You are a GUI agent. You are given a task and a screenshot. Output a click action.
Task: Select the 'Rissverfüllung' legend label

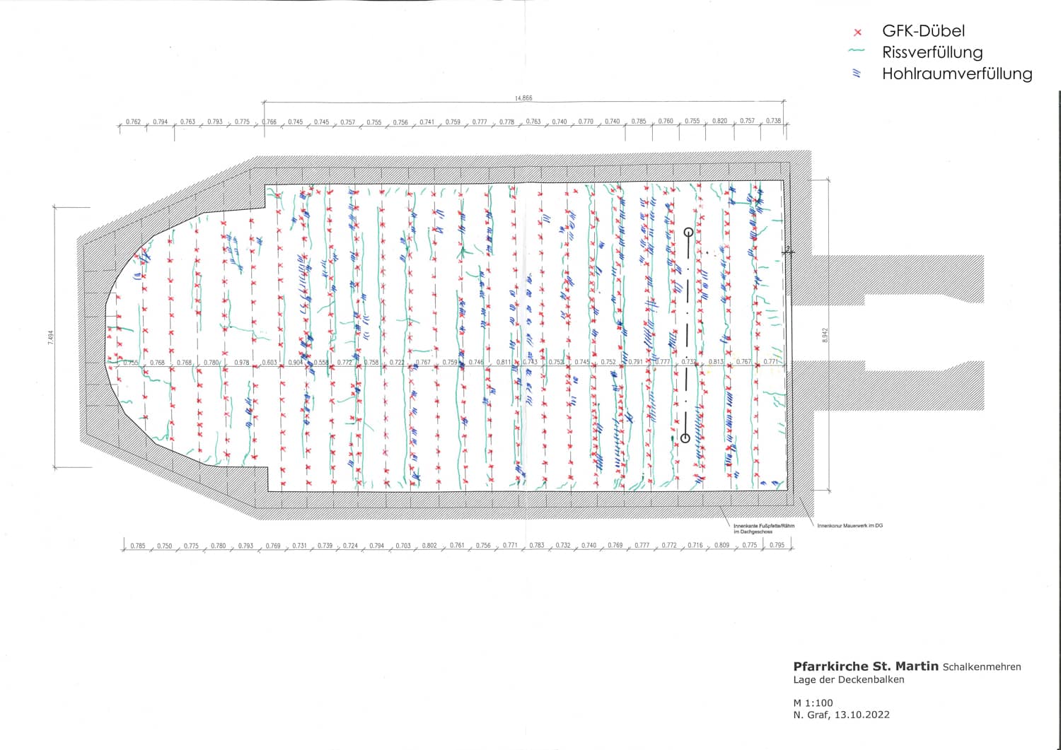tap(932, 52)
